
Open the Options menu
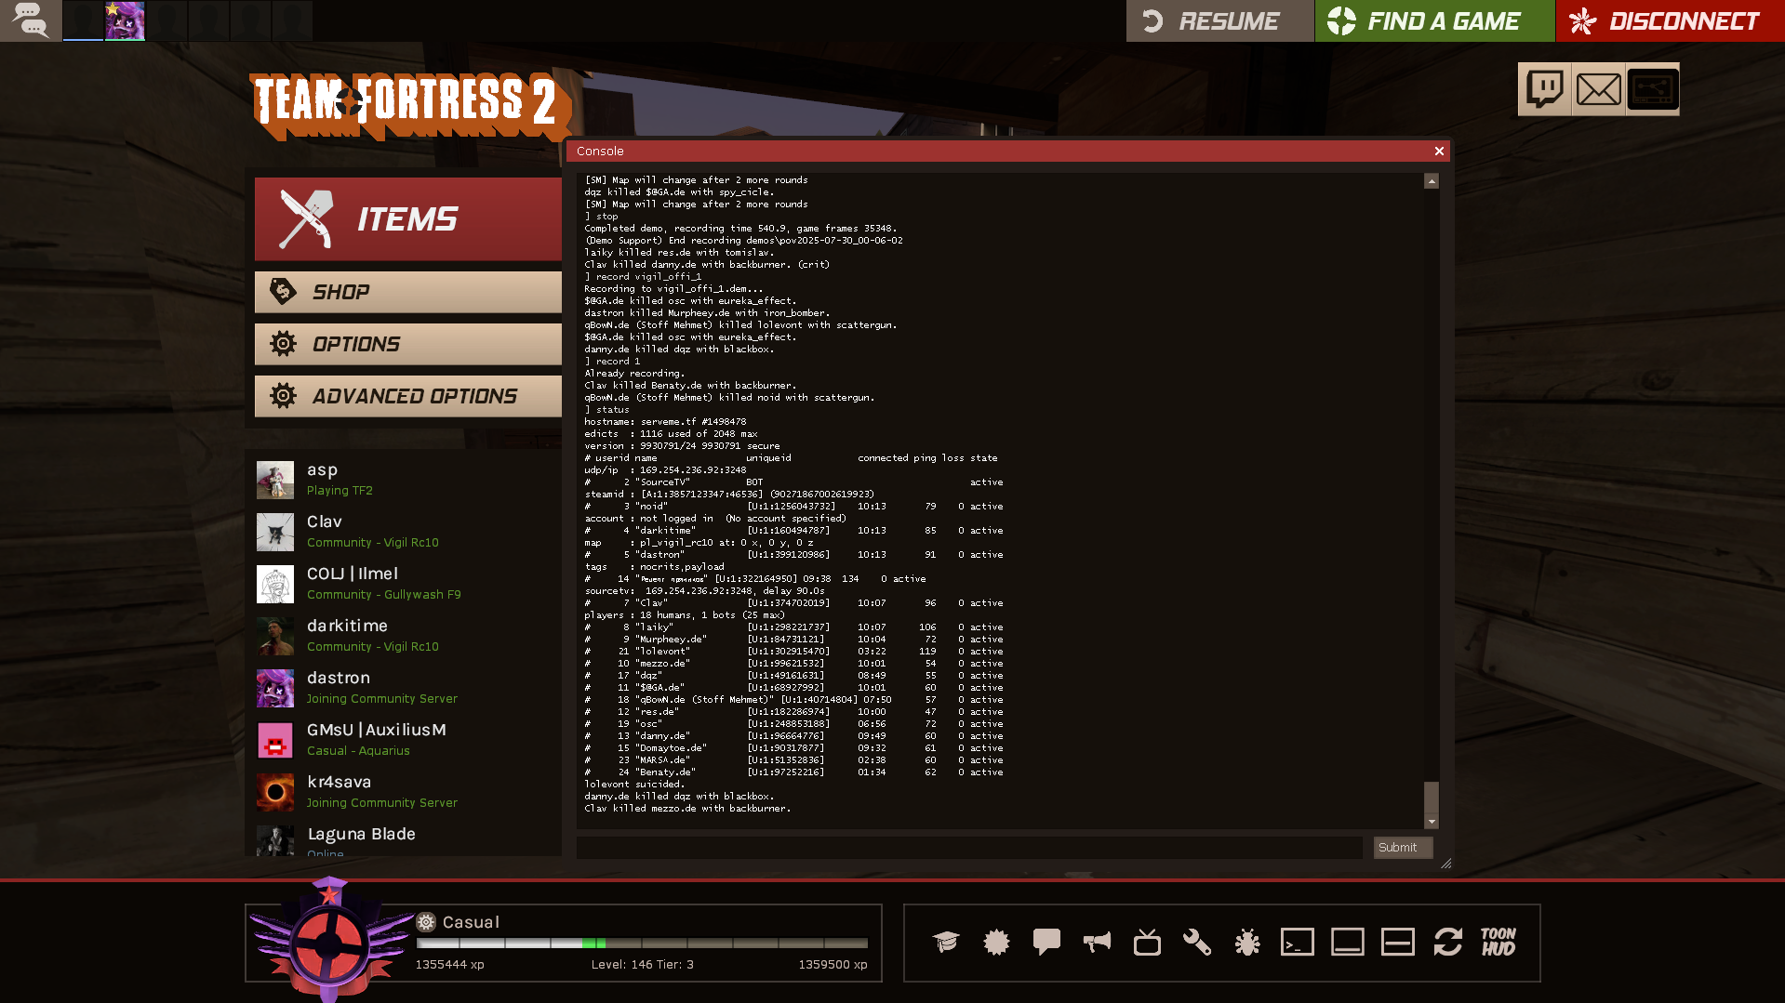coord(408,344)
